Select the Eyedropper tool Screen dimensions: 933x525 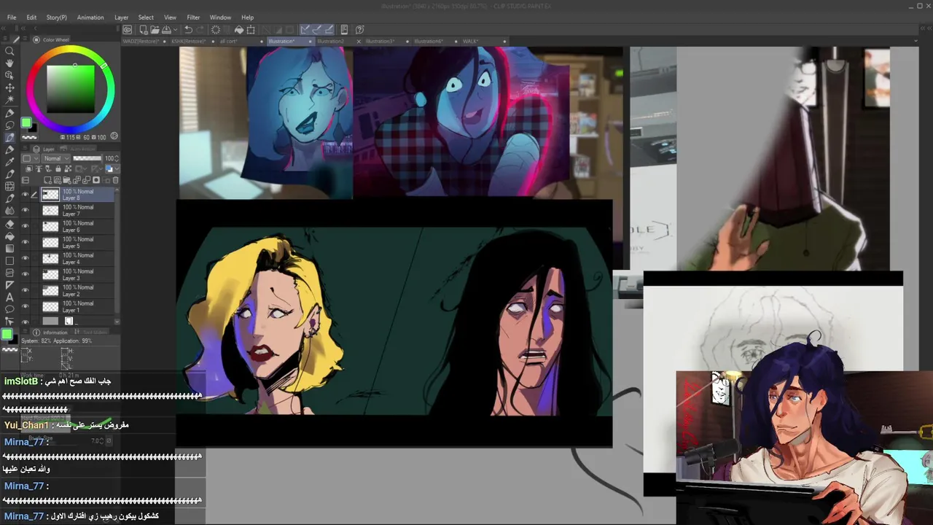[9, 162]
